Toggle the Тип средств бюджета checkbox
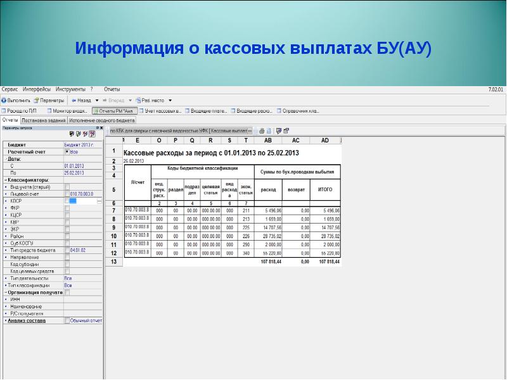 pyautogui.click(x=67, y=250)
